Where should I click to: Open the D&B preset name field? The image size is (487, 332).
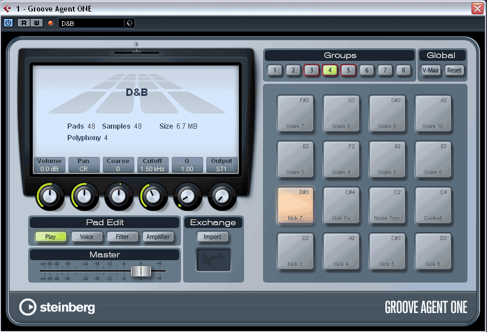tap(91, 24)
